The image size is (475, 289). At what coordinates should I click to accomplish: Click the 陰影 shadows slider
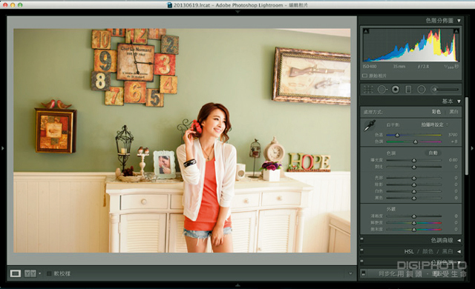click(413, 185)
